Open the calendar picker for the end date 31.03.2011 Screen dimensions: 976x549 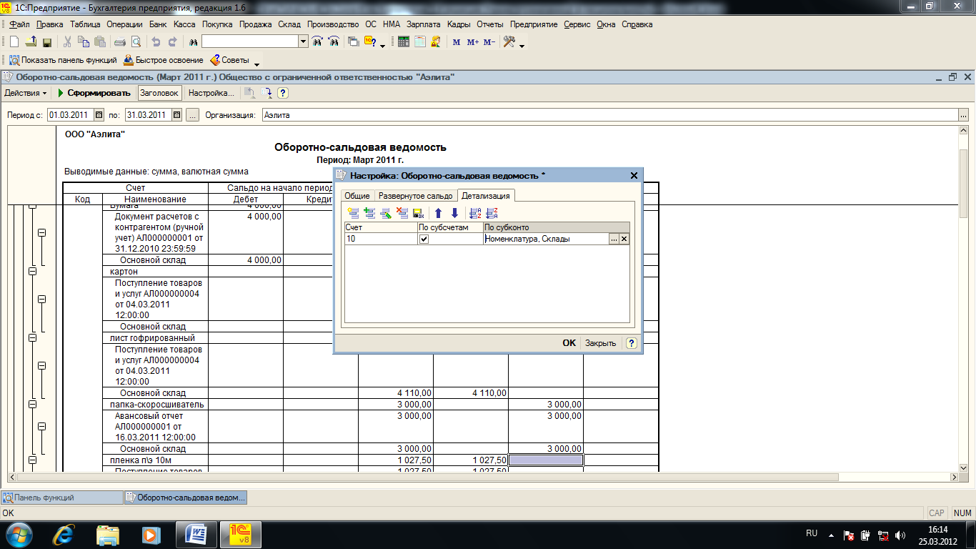(x=177, y=114)
